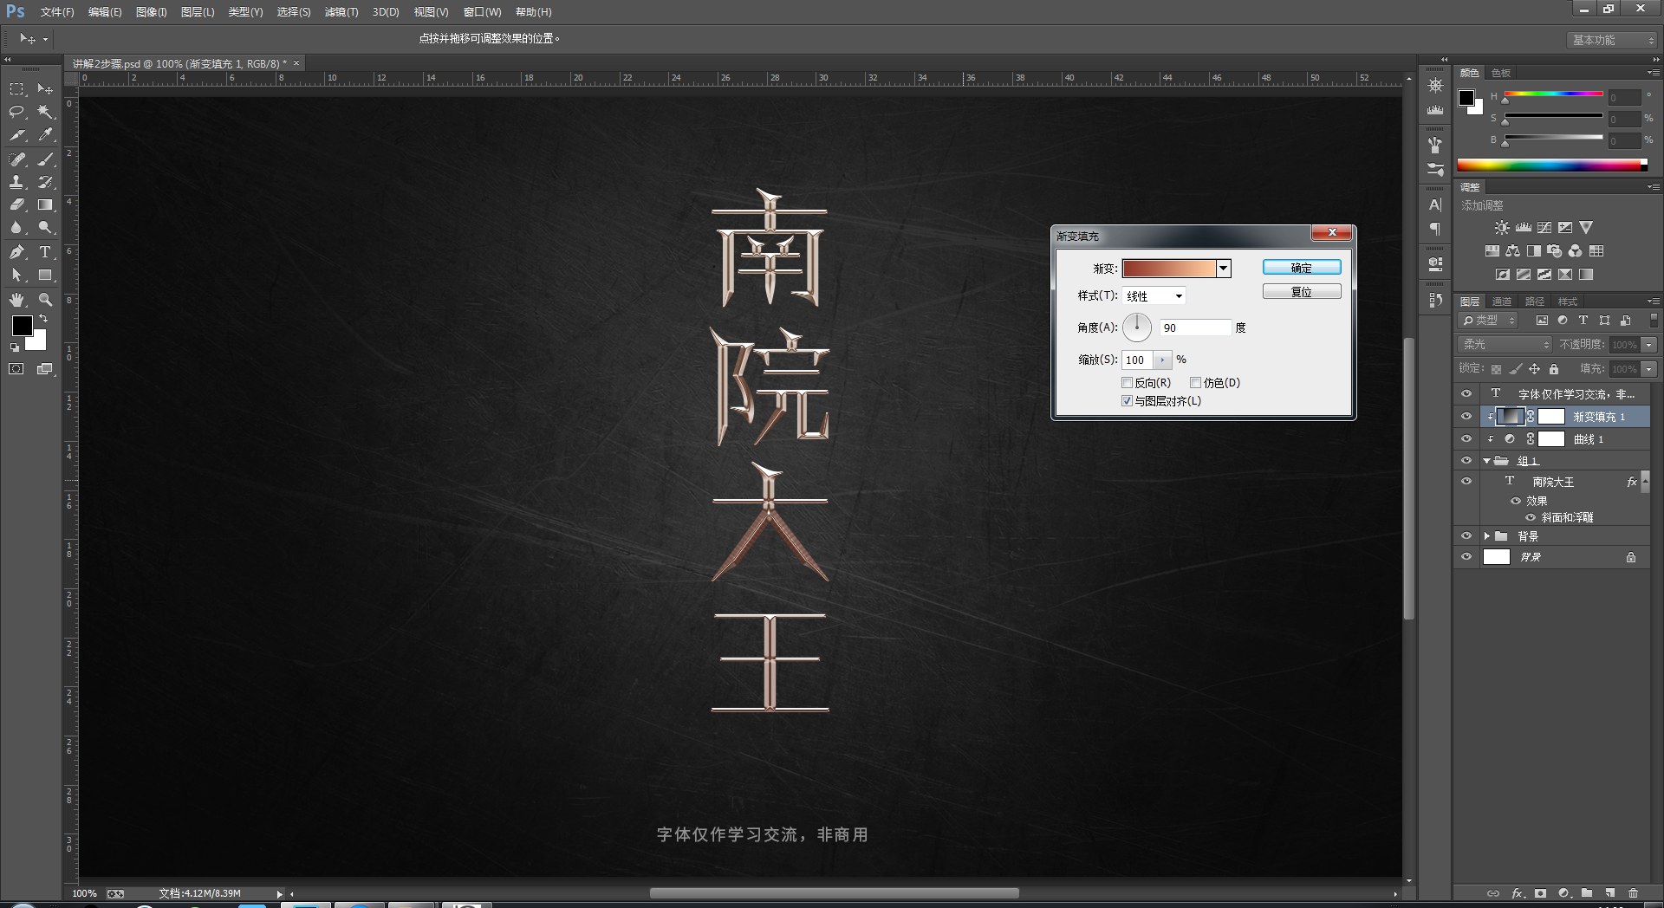
Task: Click the angle value input field
Action: 1195,328
